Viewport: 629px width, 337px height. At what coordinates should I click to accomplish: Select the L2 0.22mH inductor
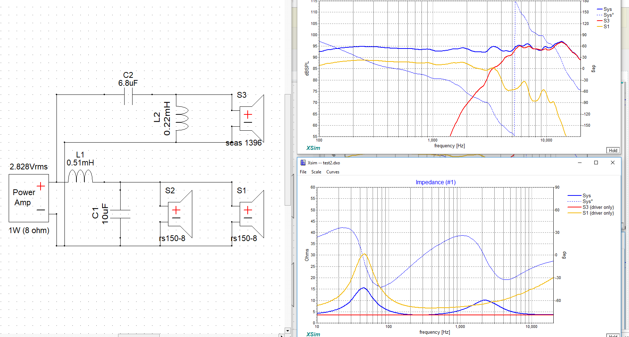pyautogui.click(x=181, y=118)
